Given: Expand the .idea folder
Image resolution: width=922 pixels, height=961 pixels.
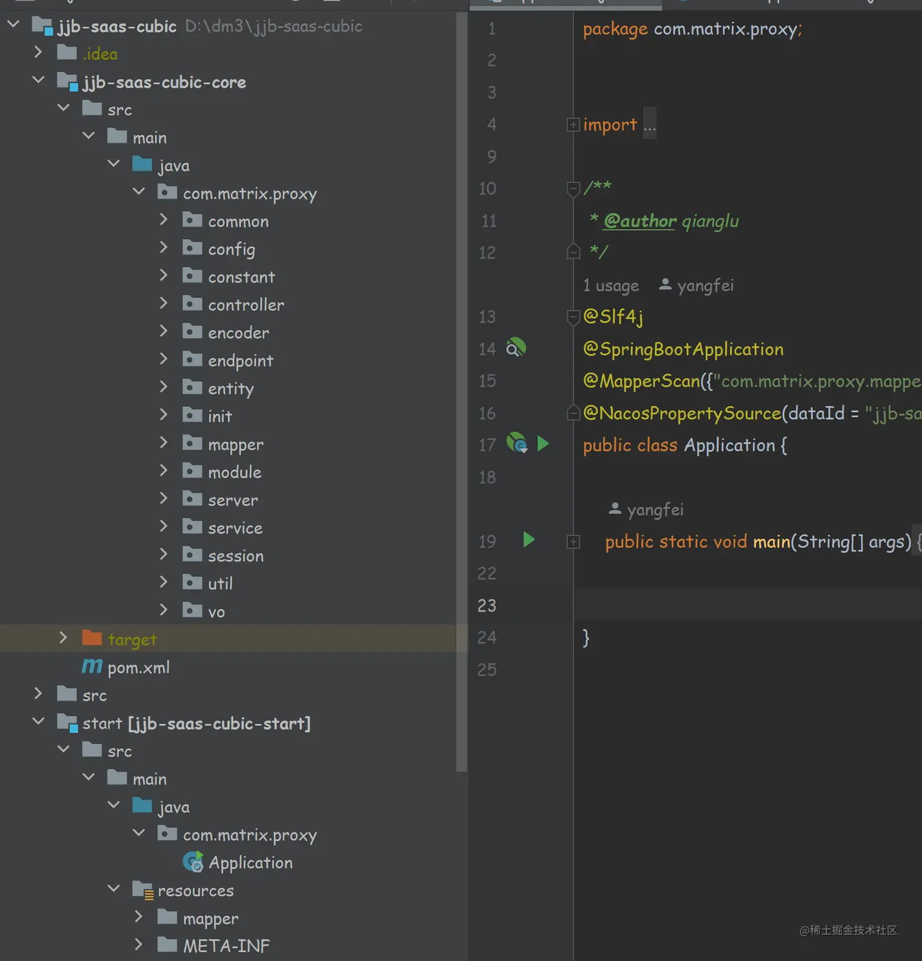Looking at the screenshot, I should 38,52.
